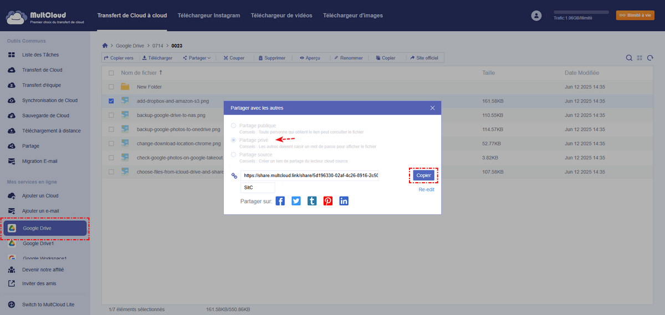Screen dimensions: 665x315
Task: Click Renommer toolbar button
Action: point(348,58)
